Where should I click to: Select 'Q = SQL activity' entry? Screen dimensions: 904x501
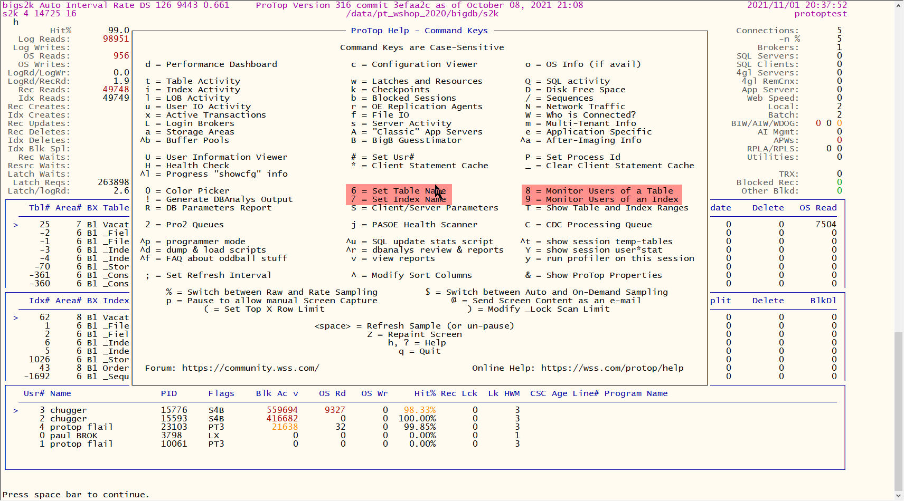point(568,81)
